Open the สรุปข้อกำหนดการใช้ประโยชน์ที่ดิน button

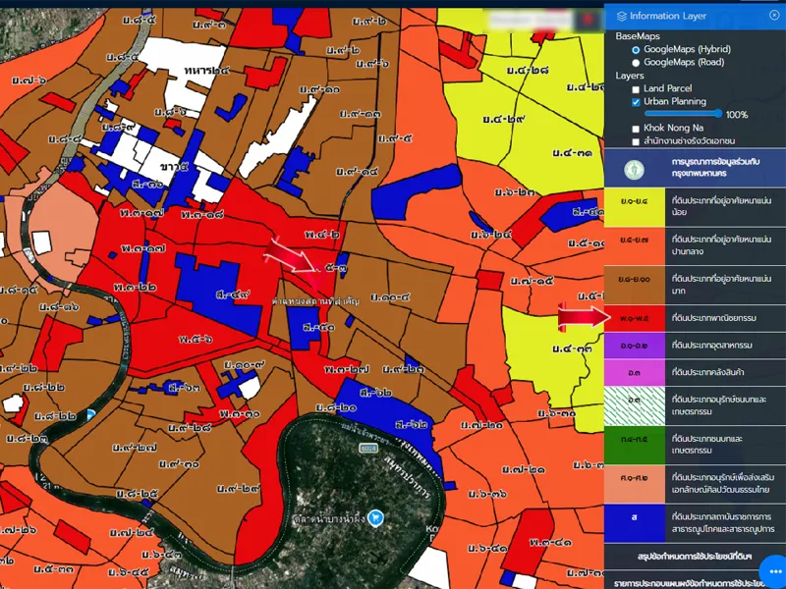pos(695,557)
